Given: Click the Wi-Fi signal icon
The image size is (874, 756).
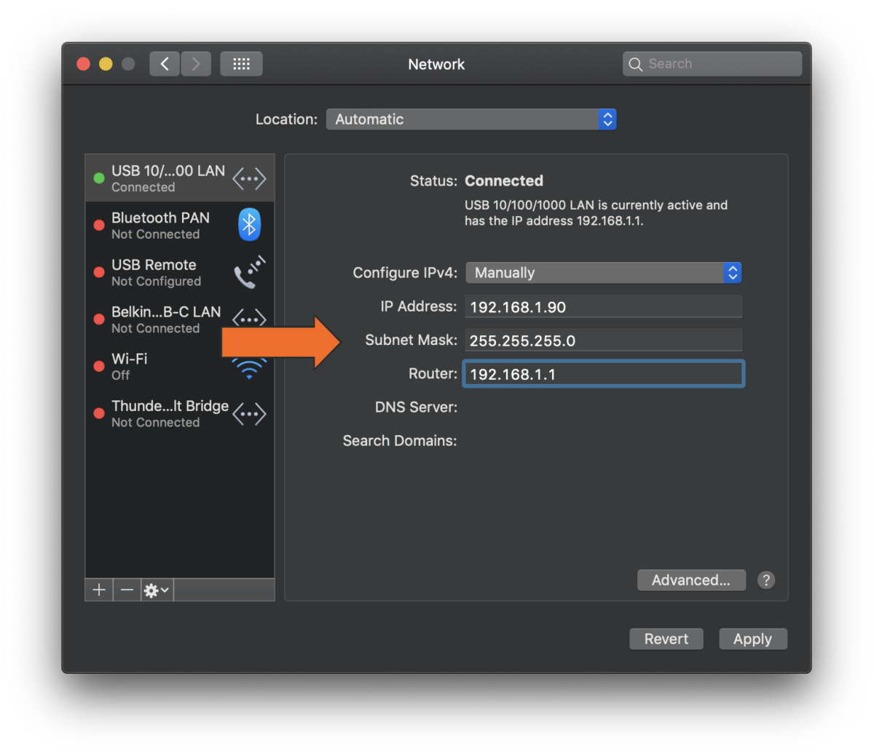Looking at the screenshot, I should tap(249, 369).
